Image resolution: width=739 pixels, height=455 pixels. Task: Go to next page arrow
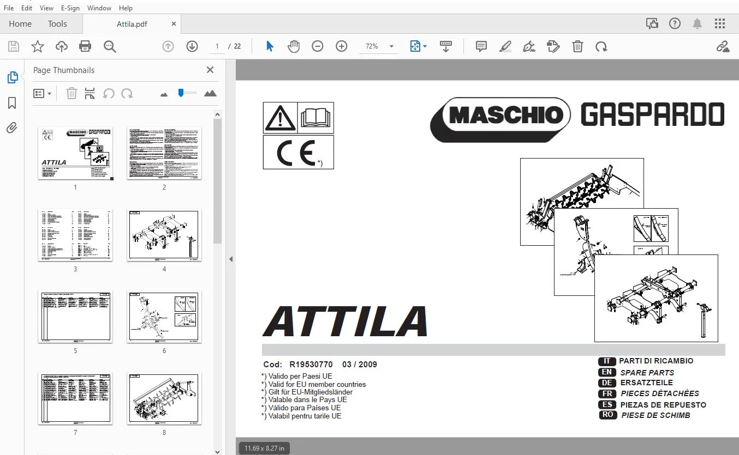[x=192, y=46]
